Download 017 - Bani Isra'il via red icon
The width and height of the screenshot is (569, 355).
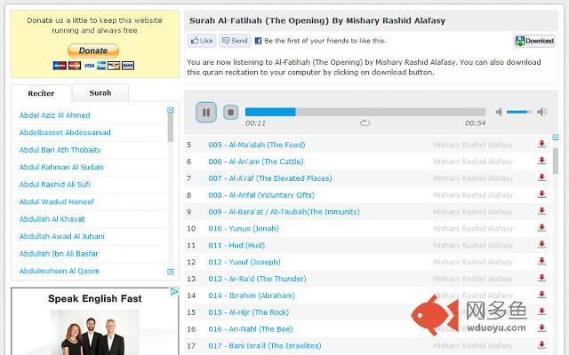[x=541, y=345]
